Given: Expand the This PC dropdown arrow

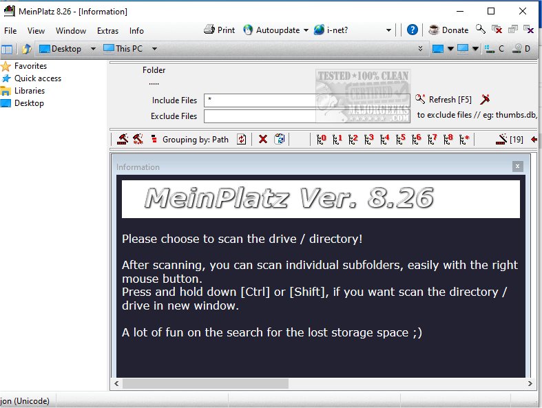Looking at the screenshot, I should pyautogui.click(x=154, y=49).
